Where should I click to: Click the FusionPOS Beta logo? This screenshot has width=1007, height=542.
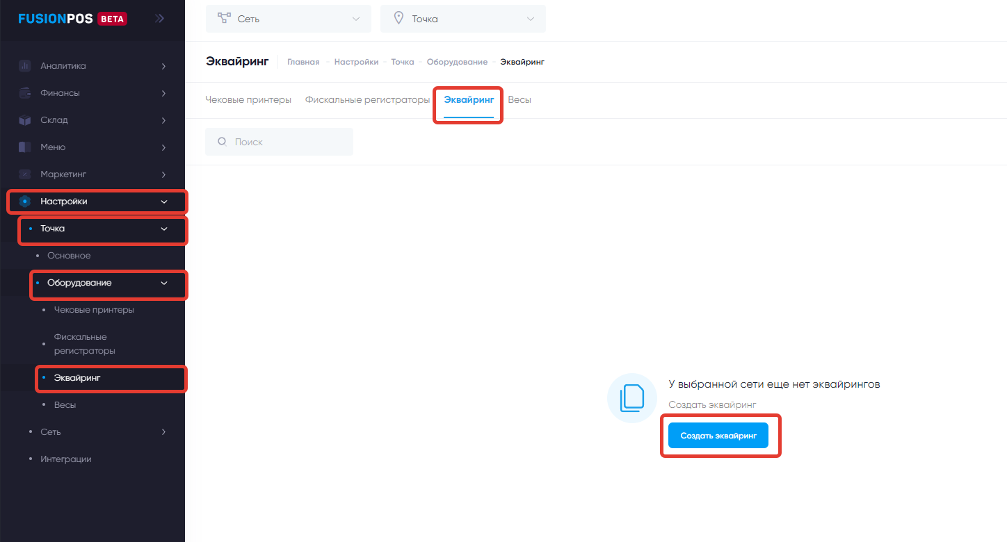(x=72, y=19)
